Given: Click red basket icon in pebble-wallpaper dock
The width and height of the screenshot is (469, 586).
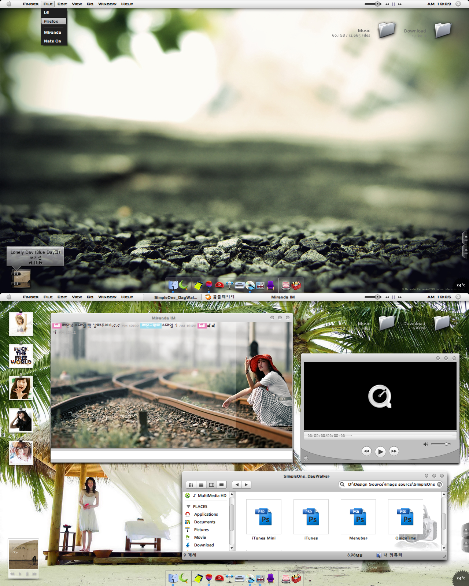Looking at the screenshot, I should [x=296, y=285].
